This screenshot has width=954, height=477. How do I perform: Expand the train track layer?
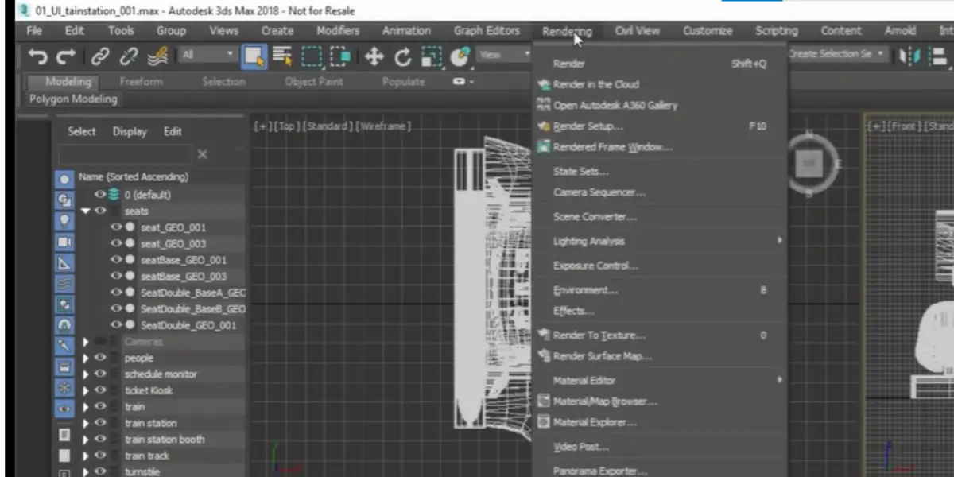coord(86,456)
